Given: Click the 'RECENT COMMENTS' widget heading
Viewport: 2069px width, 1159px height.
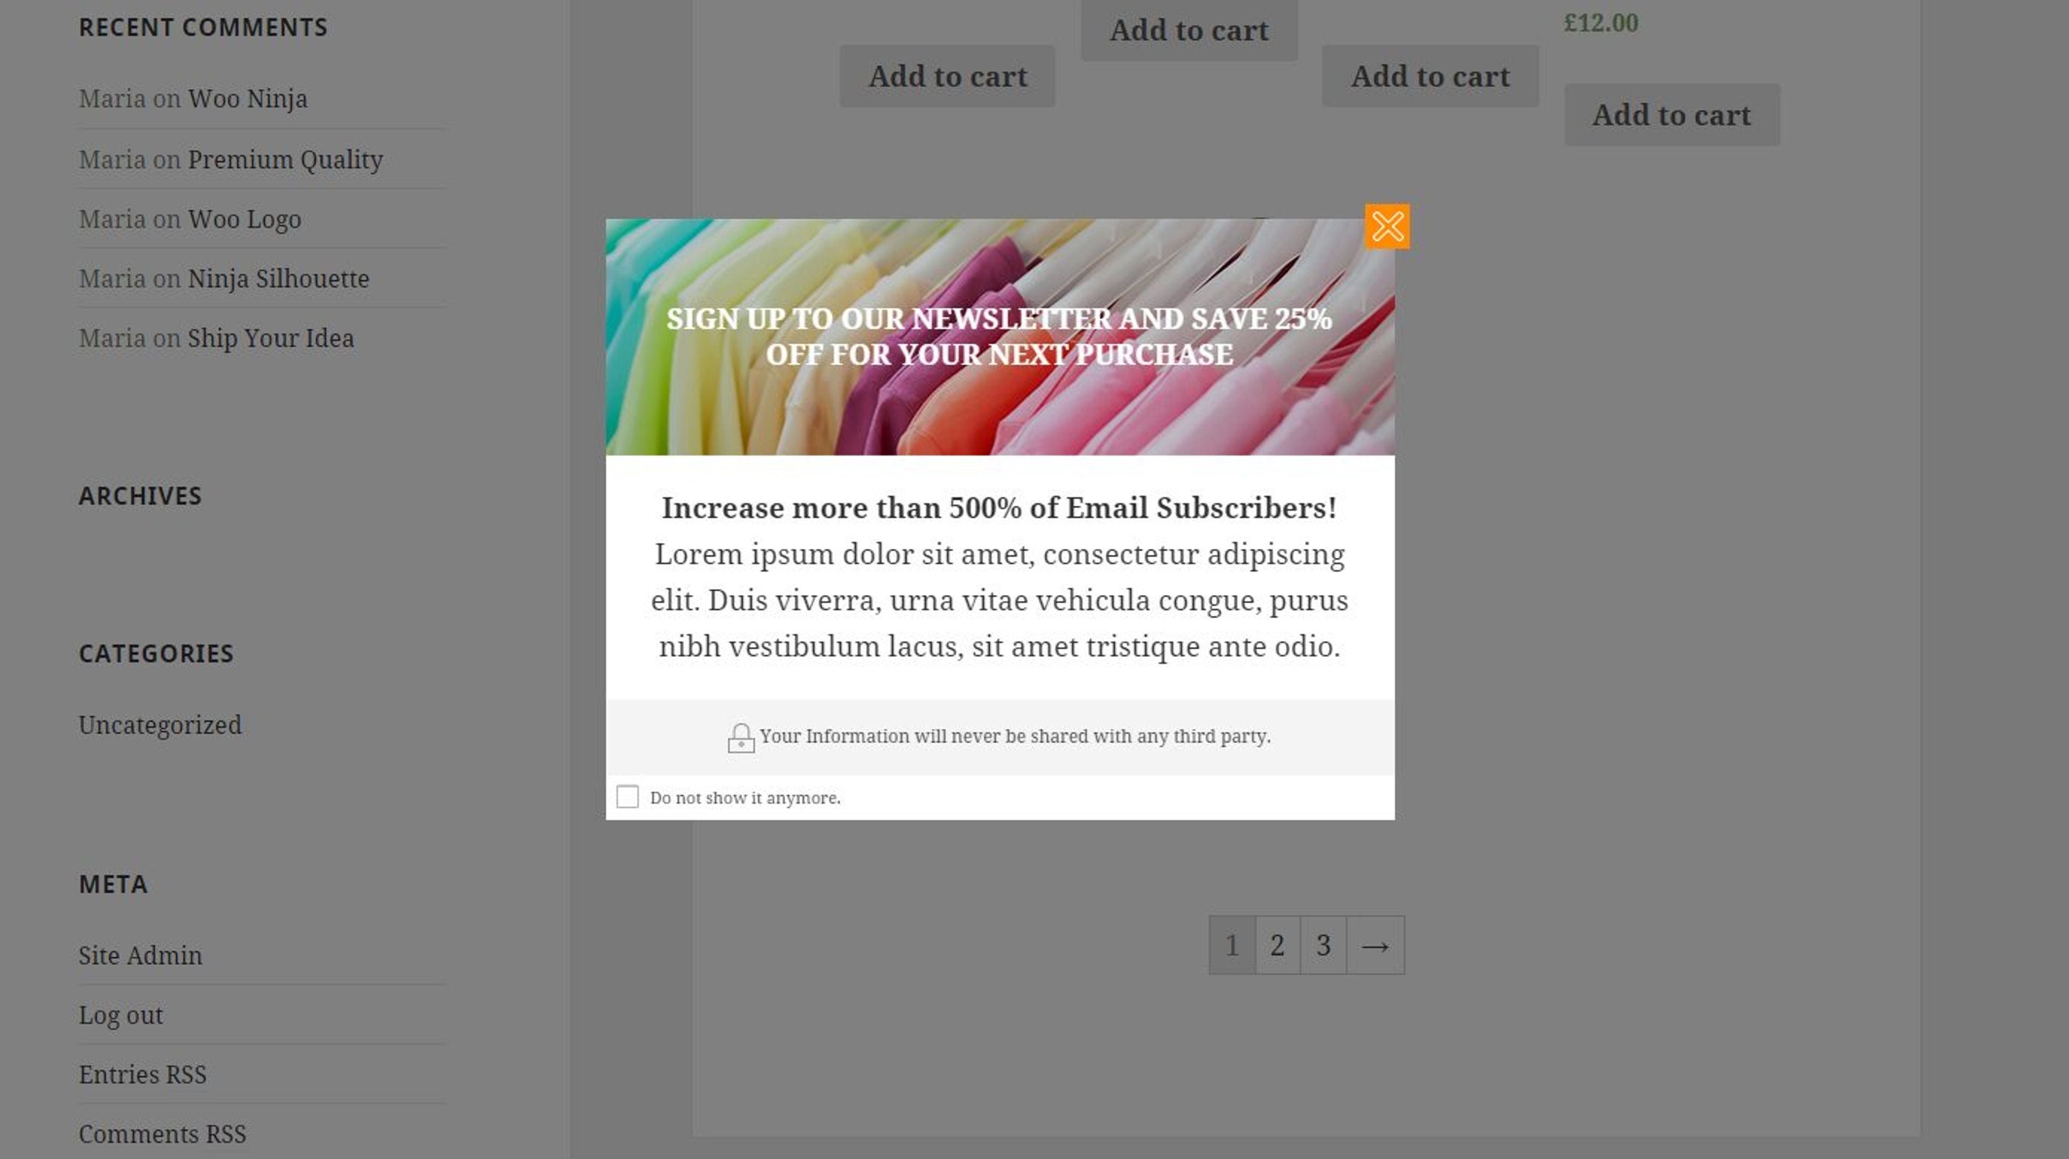Looking at the screenshot, I should coord(203,27).
